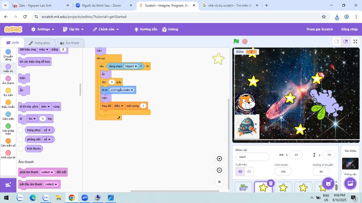362x203 pixels.
Task: Select the Điều khiển block category
Action: coord(8,104)
